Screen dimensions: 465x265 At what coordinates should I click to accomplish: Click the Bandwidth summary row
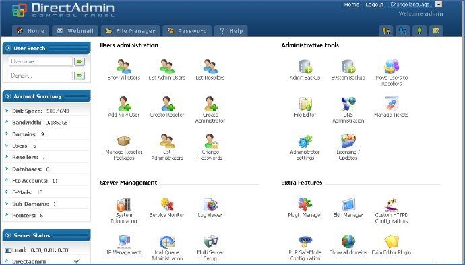[x=46, y=122]
